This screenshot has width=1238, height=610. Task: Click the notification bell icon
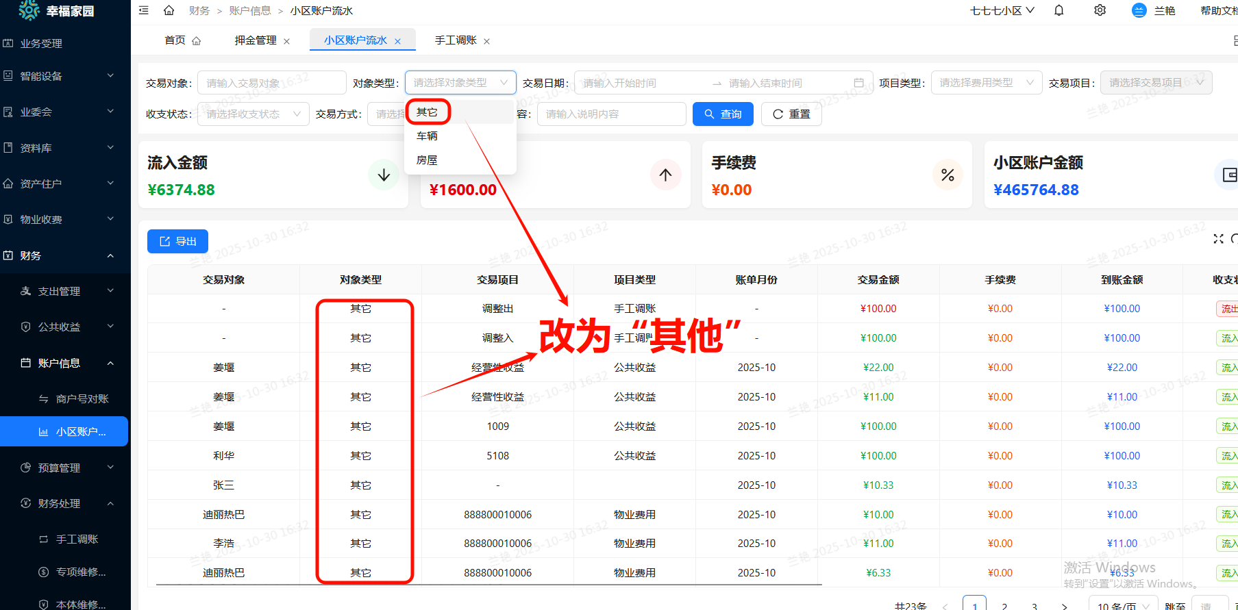pyautogui.click(x=1059, y=10)
